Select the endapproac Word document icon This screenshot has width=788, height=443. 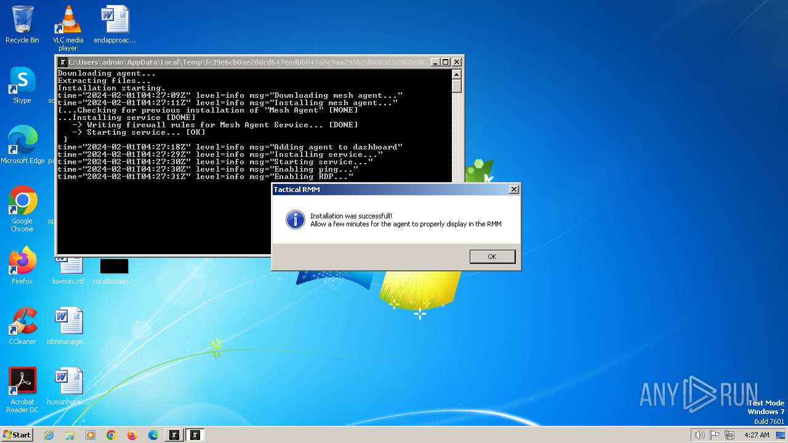[115, 25]
